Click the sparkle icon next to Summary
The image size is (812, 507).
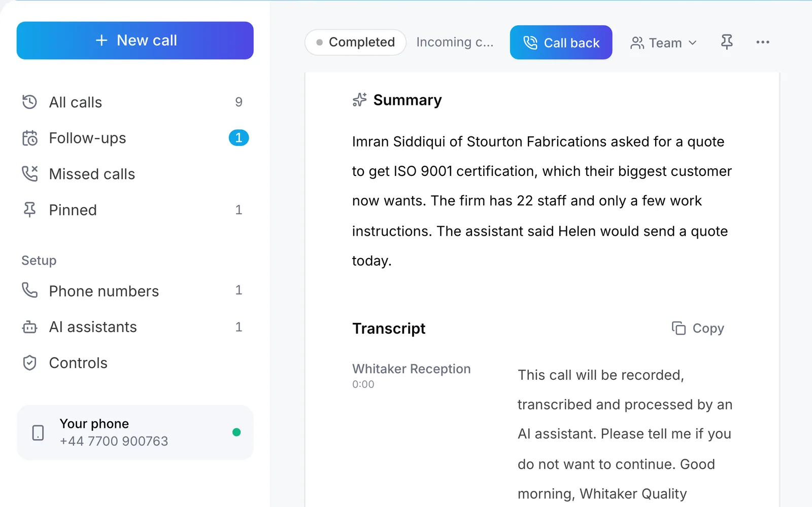coord(359,100)
